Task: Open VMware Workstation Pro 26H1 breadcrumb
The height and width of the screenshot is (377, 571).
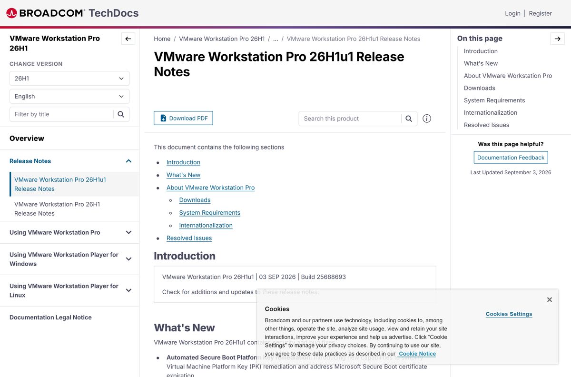Action: [x=222, y=39]
